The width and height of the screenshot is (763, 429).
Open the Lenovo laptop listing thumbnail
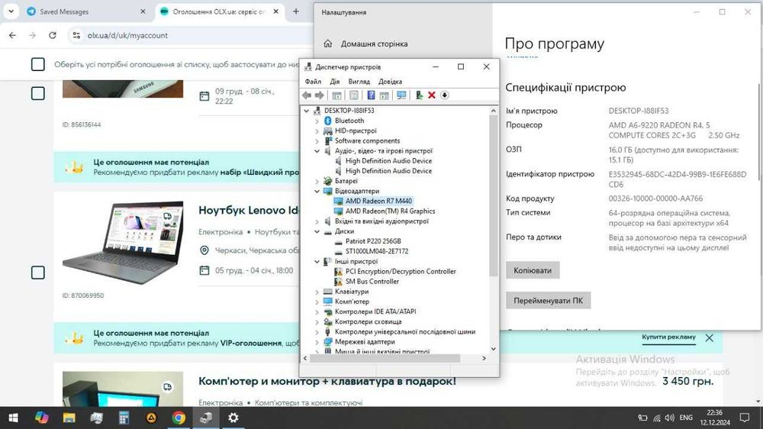click(123, 243)
